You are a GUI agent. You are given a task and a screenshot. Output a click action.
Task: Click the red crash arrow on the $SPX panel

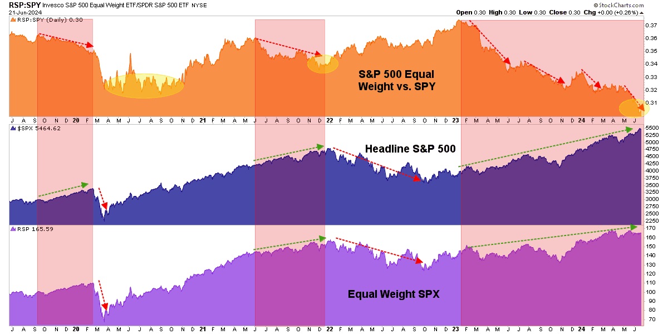102,198
